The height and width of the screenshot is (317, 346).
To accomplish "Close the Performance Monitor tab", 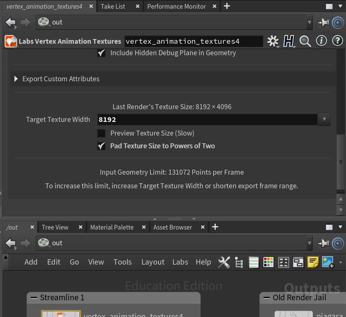I will click(214, 6).
